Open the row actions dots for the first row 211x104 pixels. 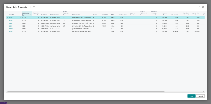(x=20, y=18)
